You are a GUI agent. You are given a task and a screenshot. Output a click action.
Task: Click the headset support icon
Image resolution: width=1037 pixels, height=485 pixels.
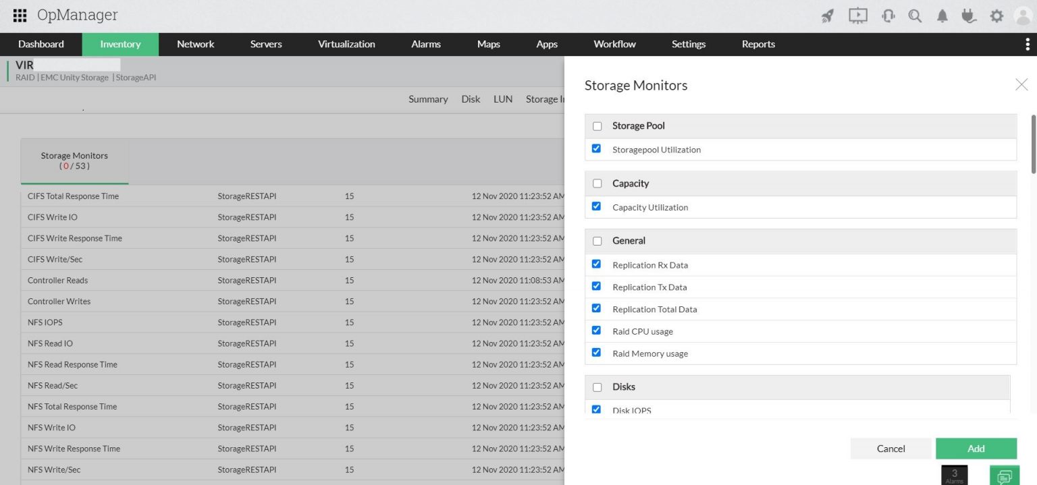coord(888,16)
